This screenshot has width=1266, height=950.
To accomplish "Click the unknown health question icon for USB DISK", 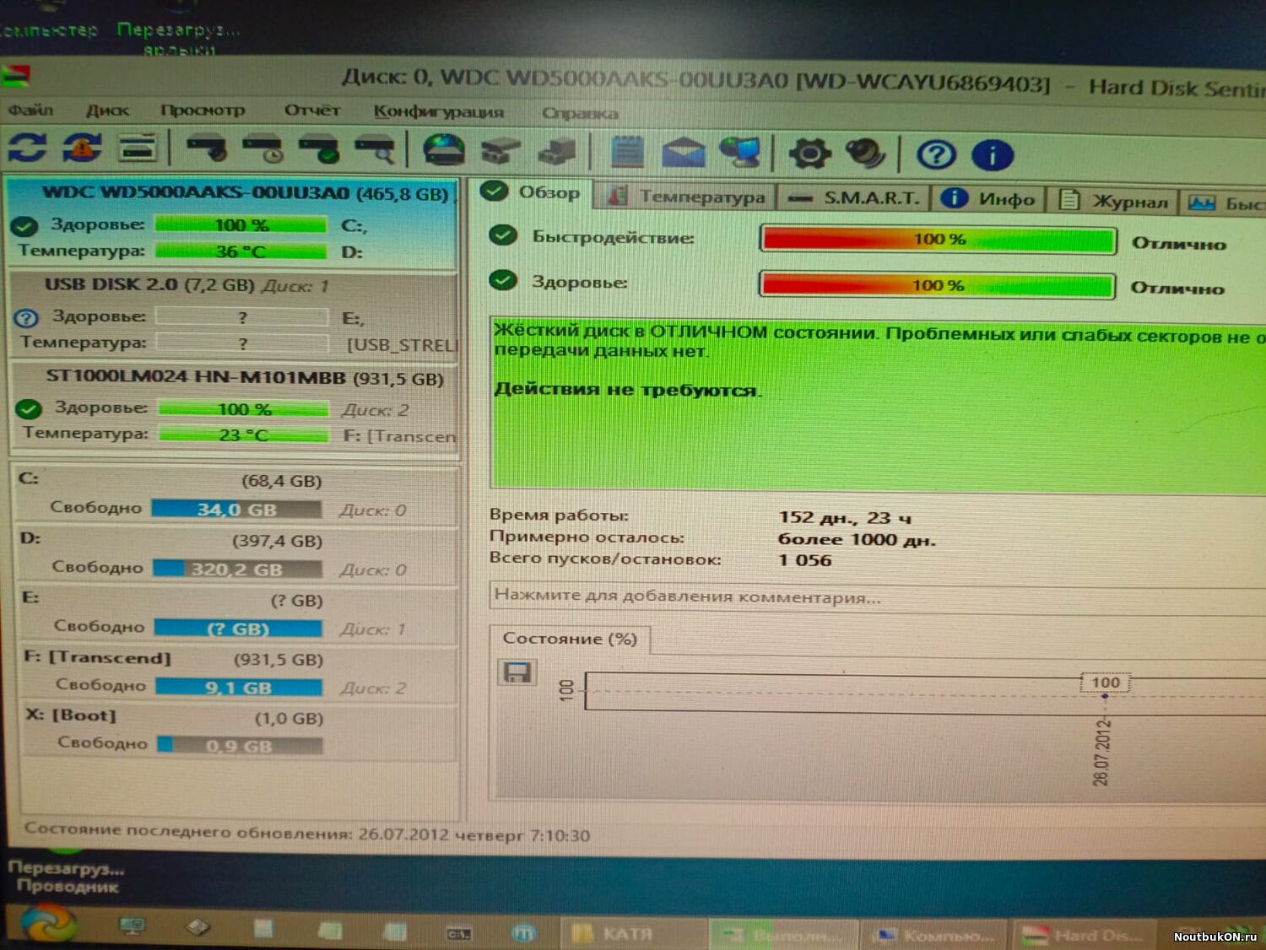I will click(x=27, y=318).
